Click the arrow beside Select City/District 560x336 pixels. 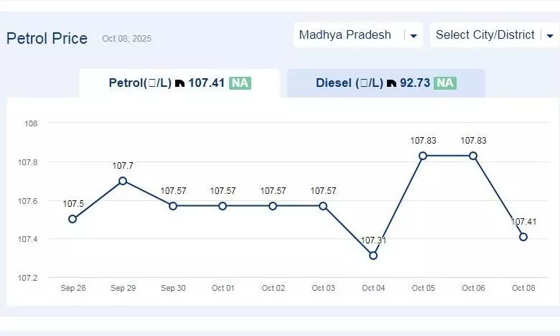(549, 36)
